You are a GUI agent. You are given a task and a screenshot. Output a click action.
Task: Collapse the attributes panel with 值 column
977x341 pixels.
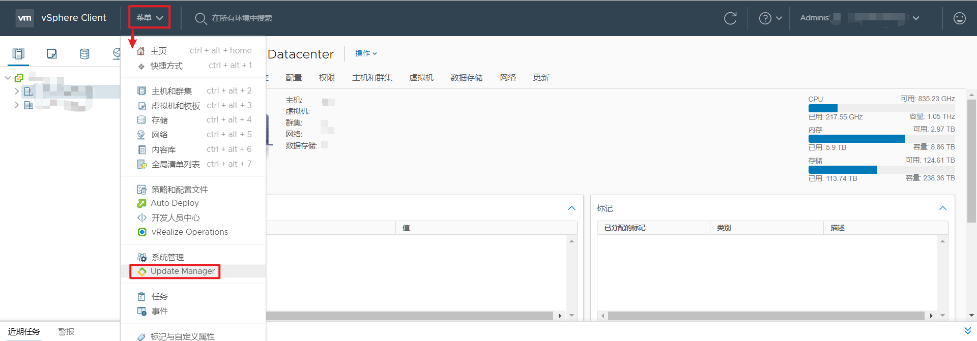(571, 208)
